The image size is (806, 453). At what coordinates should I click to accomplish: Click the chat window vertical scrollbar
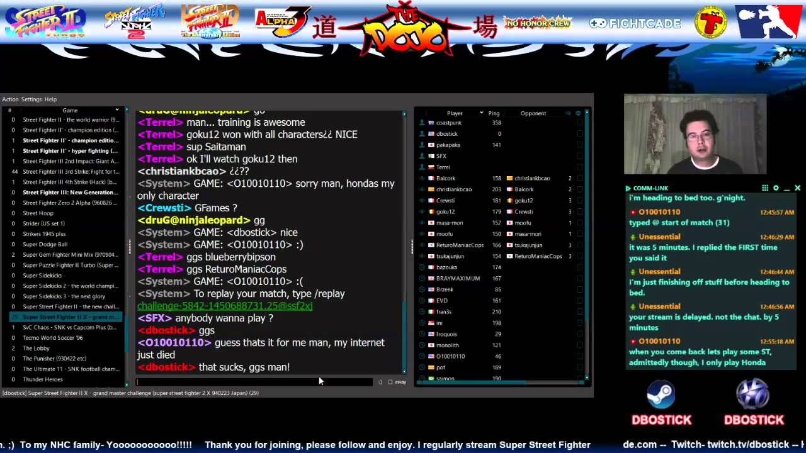click(404, 242)
